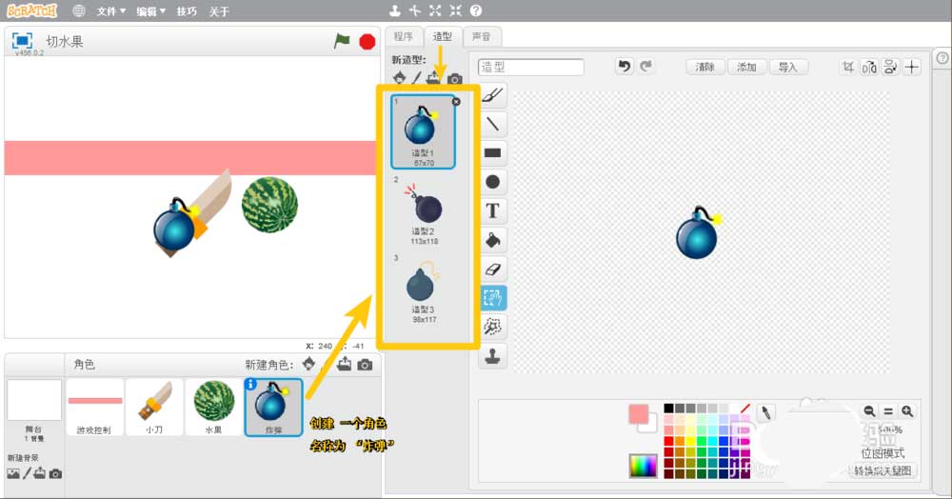Open the language globe menu
Viewport: 952px width, 499px height.
tap(79, 10)
